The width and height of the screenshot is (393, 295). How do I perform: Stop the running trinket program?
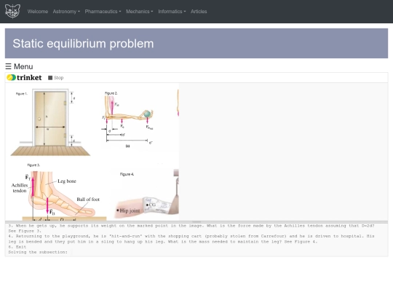56,78
